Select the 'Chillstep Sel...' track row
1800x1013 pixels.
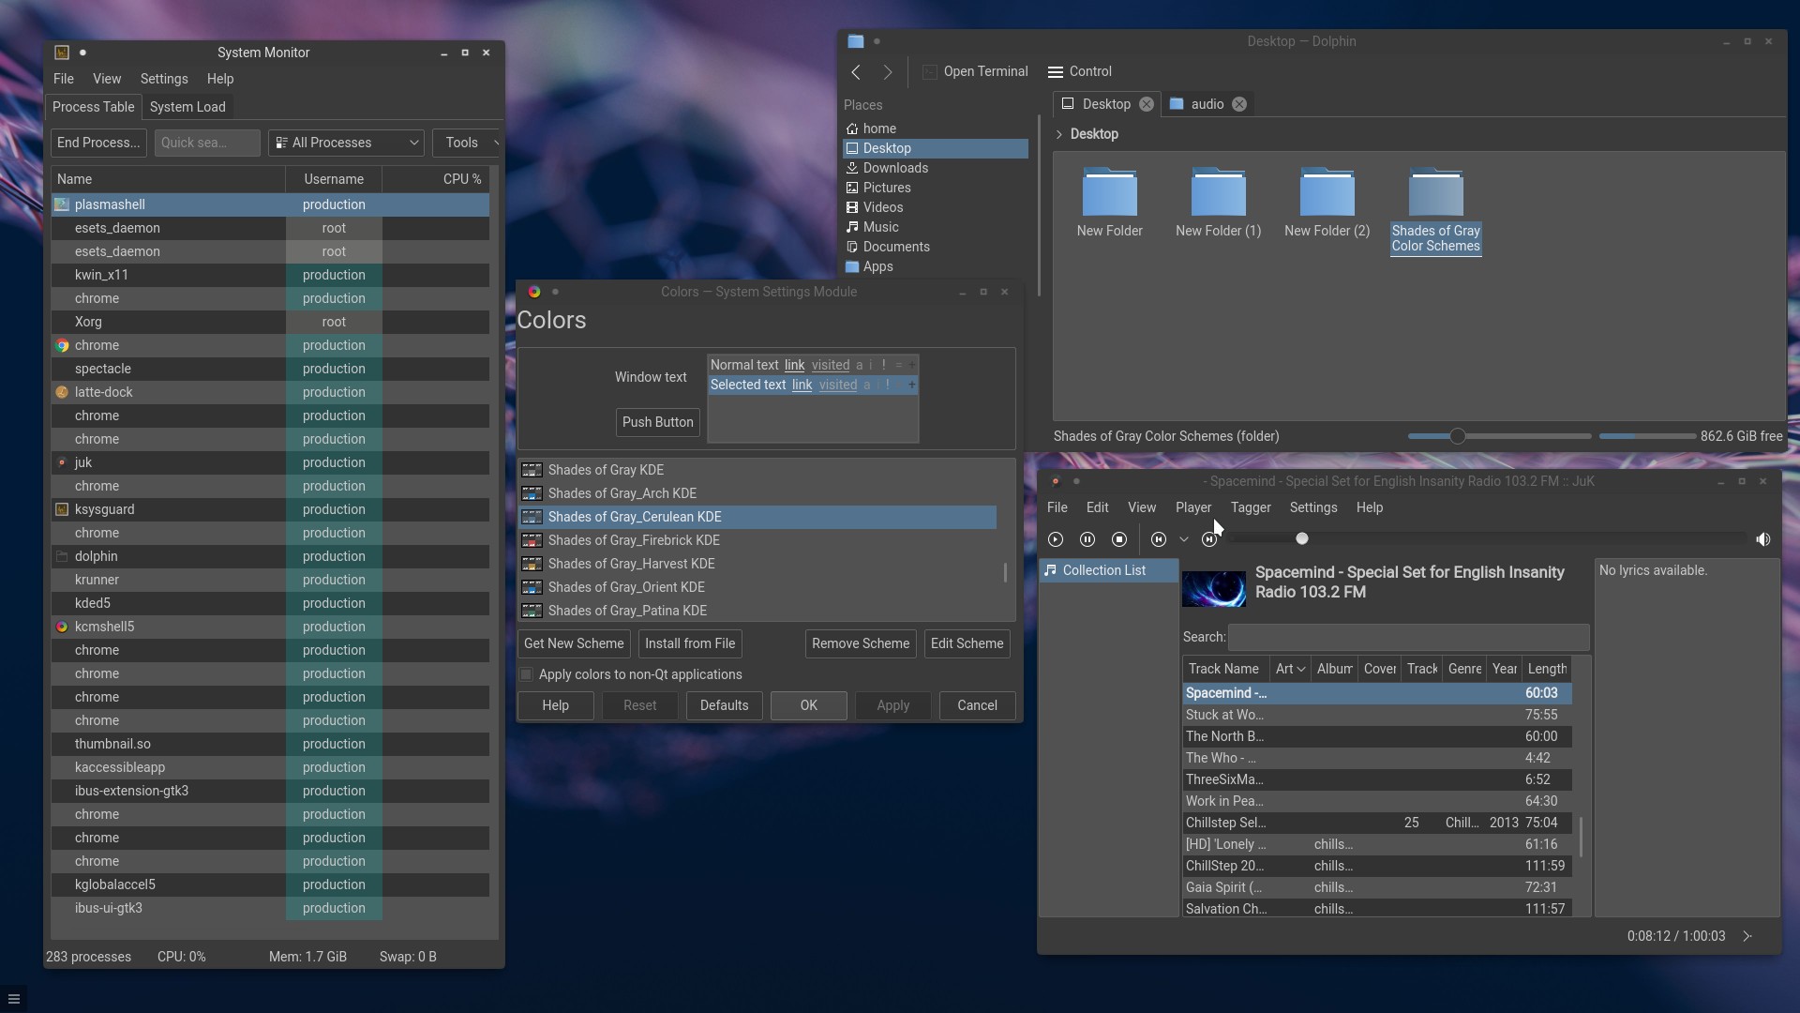1376,823
